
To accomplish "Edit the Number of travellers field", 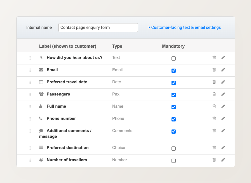I will click(223, 160).
